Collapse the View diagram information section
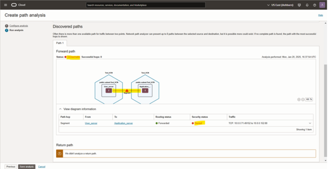The image size is (328, 169). point(61,109)
